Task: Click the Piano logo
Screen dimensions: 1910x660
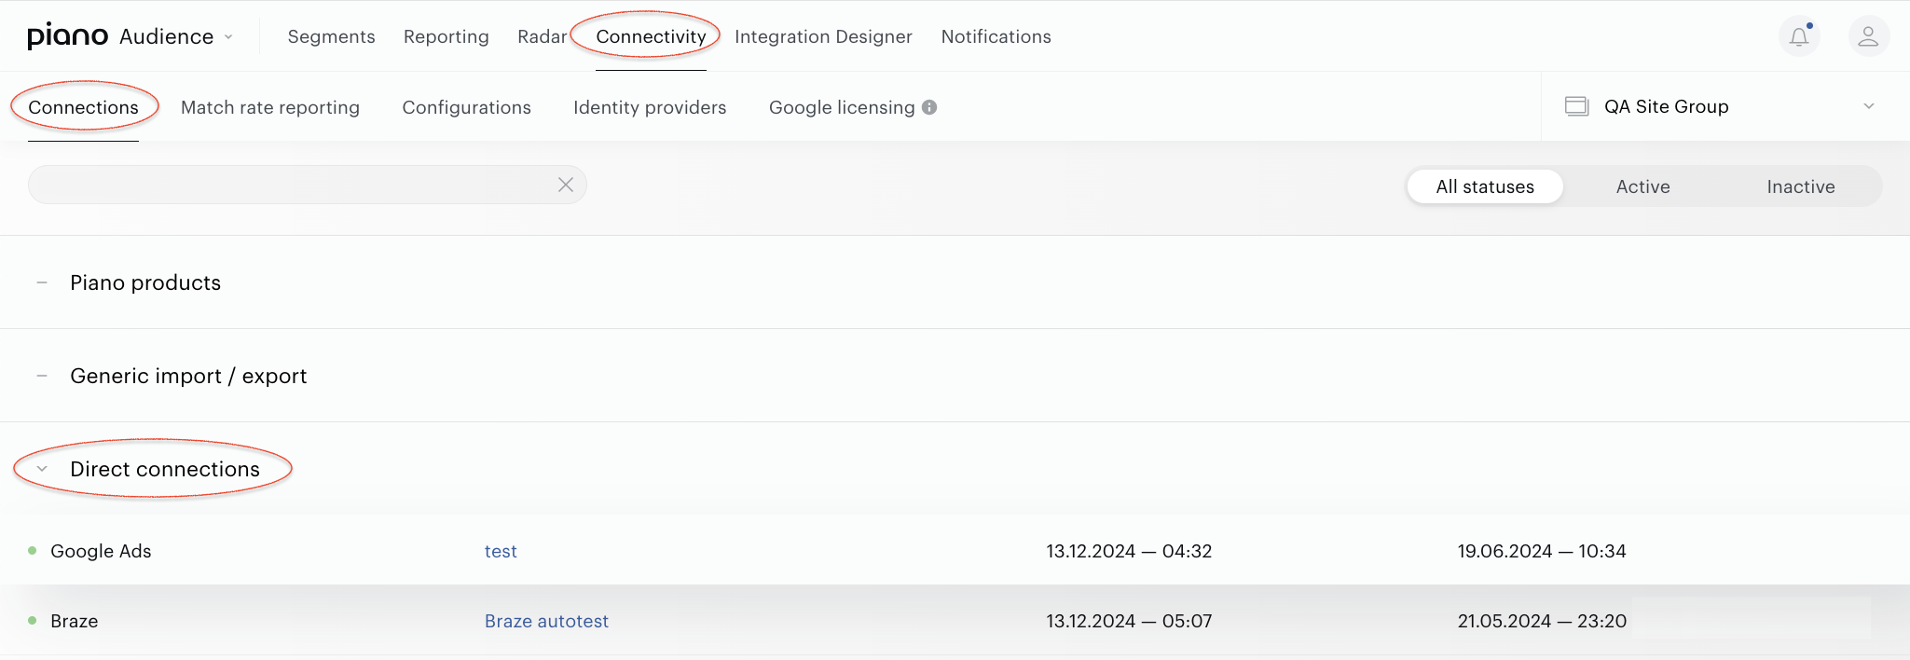Action: 67,36
